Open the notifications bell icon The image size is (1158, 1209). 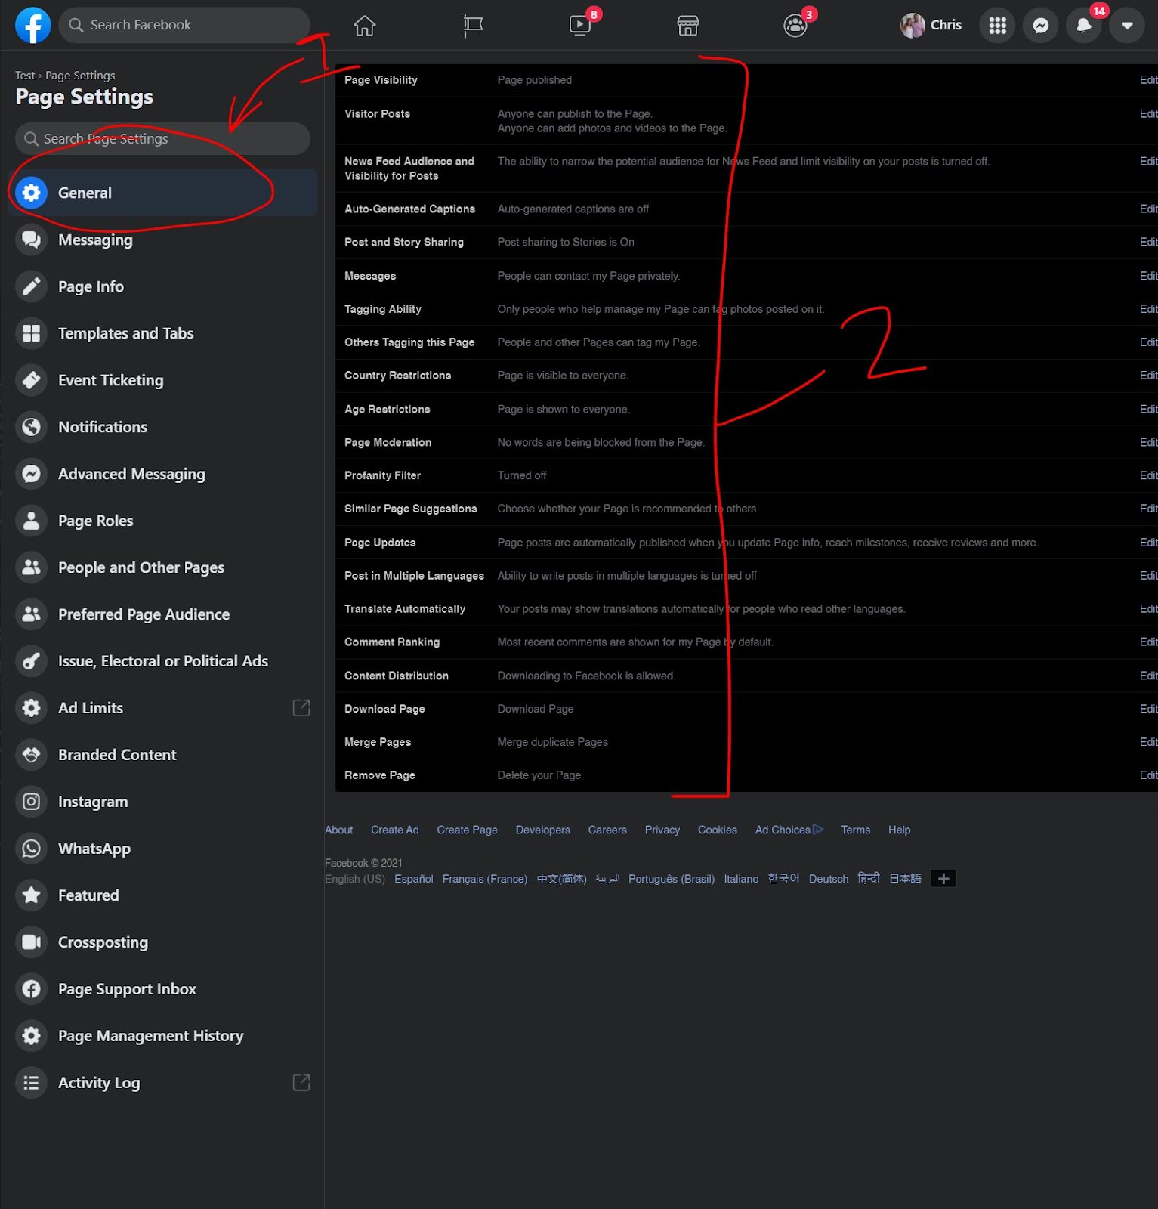tap(1084, 26)
